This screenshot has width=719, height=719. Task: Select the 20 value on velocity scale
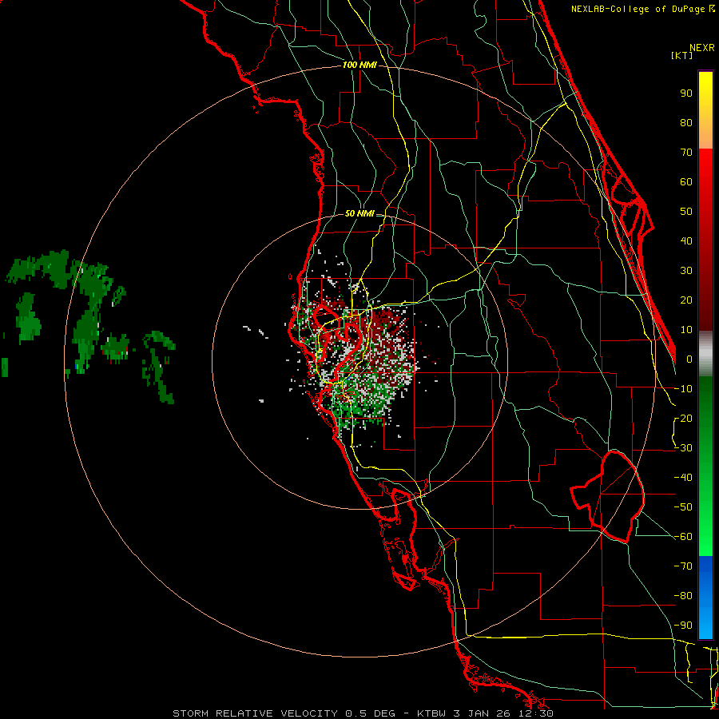point(686,300)
